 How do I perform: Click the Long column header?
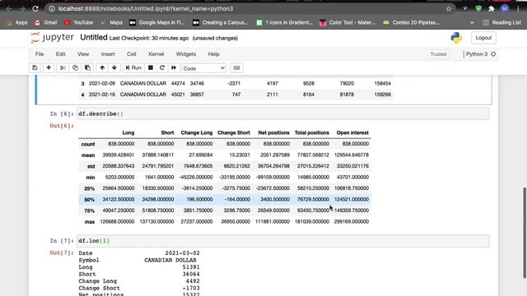(x=128, y=132)
